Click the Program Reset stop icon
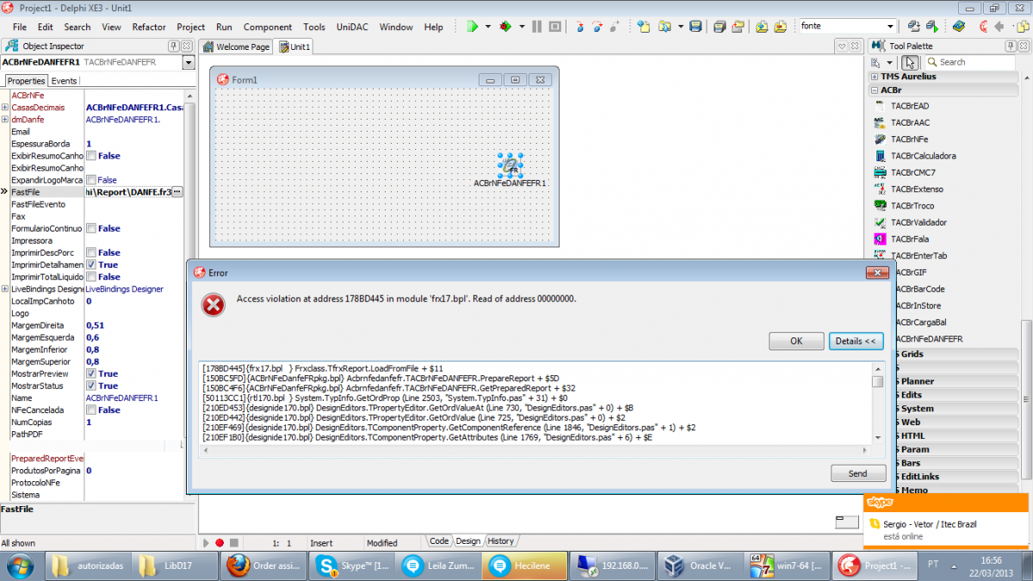This screenshot has height=581, width=1033. coord(555,27)
